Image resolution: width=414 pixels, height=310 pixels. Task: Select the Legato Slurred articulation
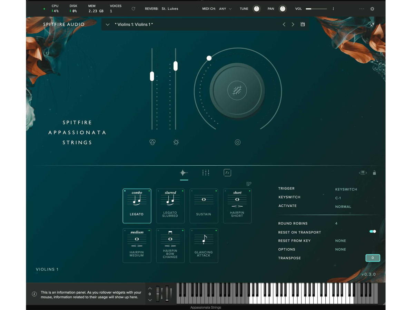(x=170, y=206)
